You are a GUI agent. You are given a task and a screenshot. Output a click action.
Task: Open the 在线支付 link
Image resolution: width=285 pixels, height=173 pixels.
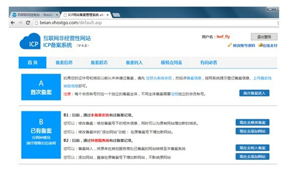tap(270, 46)
